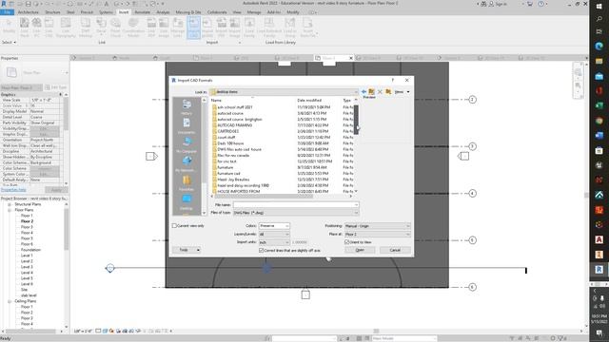Click the Import CAD ribbon icon
The image size is (609, 342).
tap(193, 28)
